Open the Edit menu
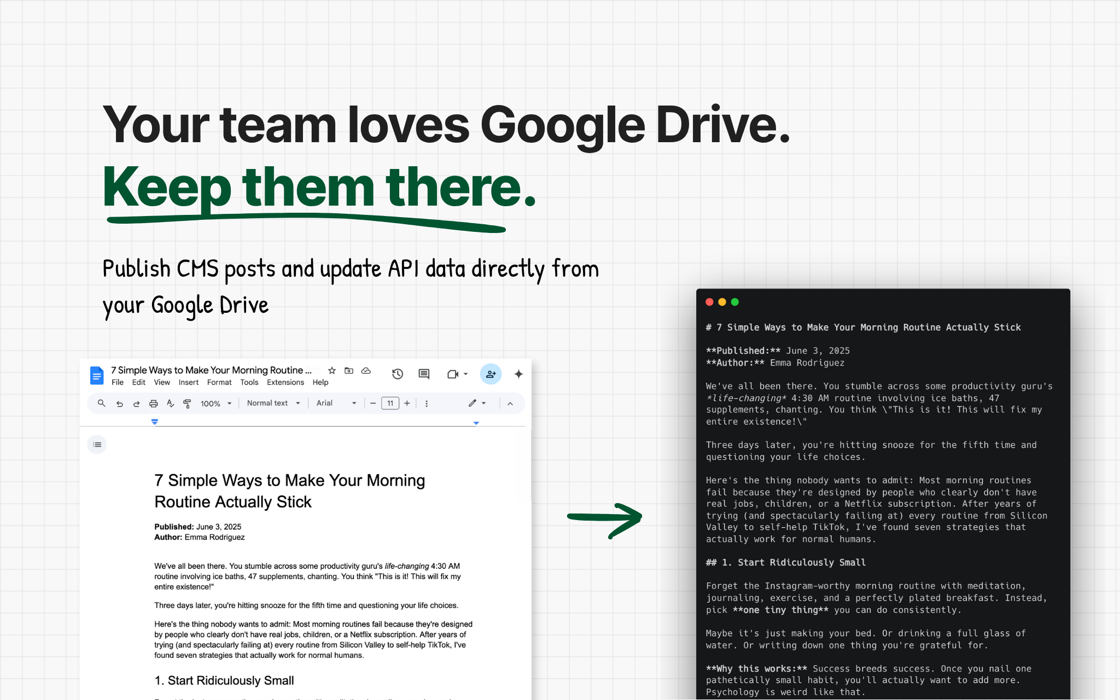Screen dimensions: 1120x700 coord(138,382)
